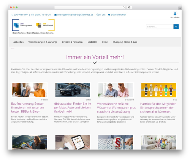Open Hattrick für dbb-Mitglieder article headline
The width and height of the screenshot is (190, 161).
pyautogui.click(x=158, y=108)
